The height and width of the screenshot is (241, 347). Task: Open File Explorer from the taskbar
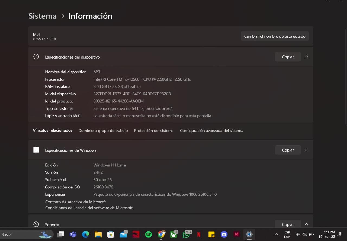(98, 234)
